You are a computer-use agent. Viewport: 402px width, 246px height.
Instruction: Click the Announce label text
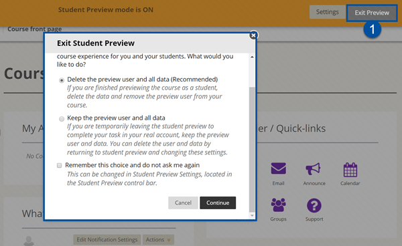[314, 183]
